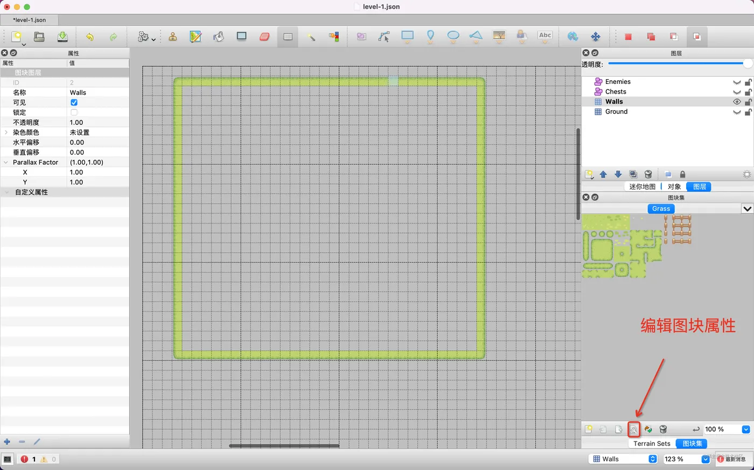Toggle the 可见 visible checkbox
The height and width of the screenshot is (470, 754).
click(74, 102)
